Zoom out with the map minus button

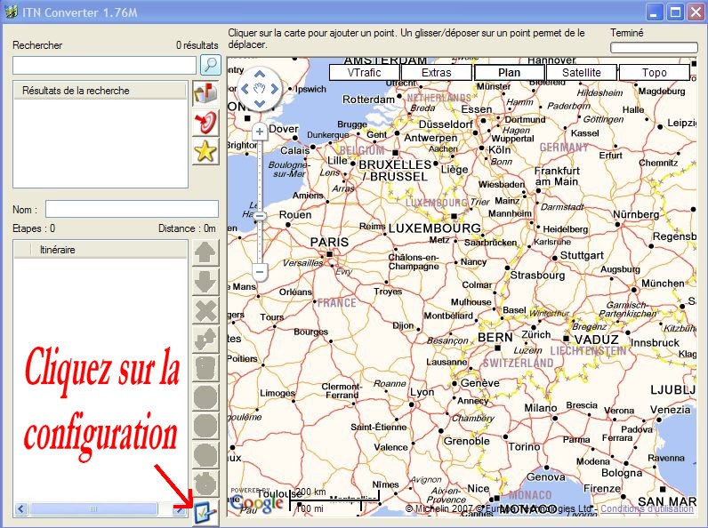tap(259, 272)
